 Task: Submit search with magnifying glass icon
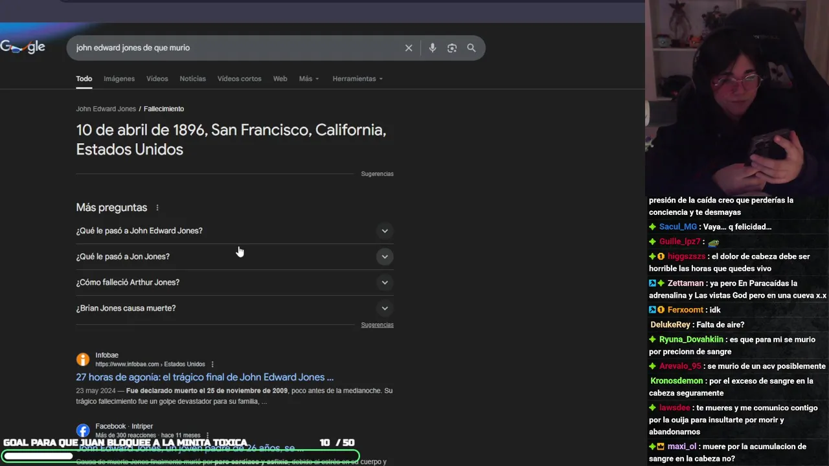471,48
